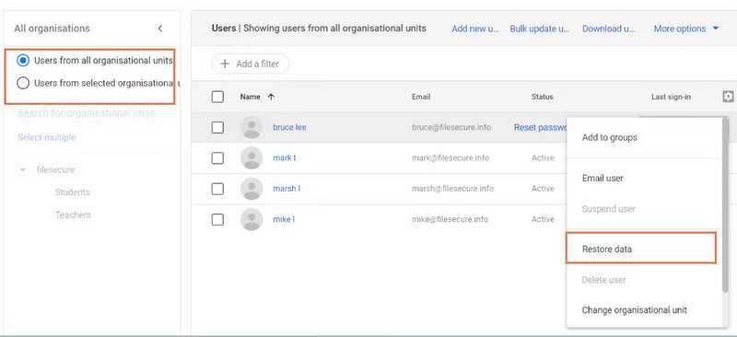
Task: Select the Students organisational unit
Action: pos(72,192)
